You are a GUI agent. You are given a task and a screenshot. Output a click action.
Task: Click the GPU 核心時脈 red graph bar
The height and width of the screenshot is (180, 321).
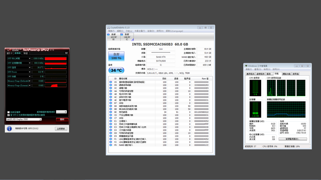click(56, 58)
